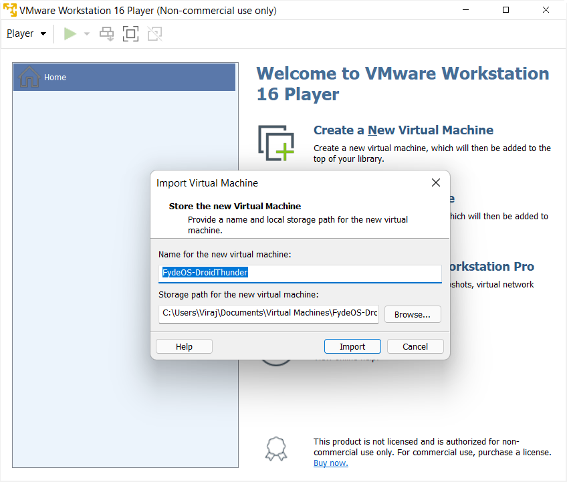Viewport: 567px width, 482px height.
Task: Expand the power options dropdown arrow
Action: coord(87,34)
